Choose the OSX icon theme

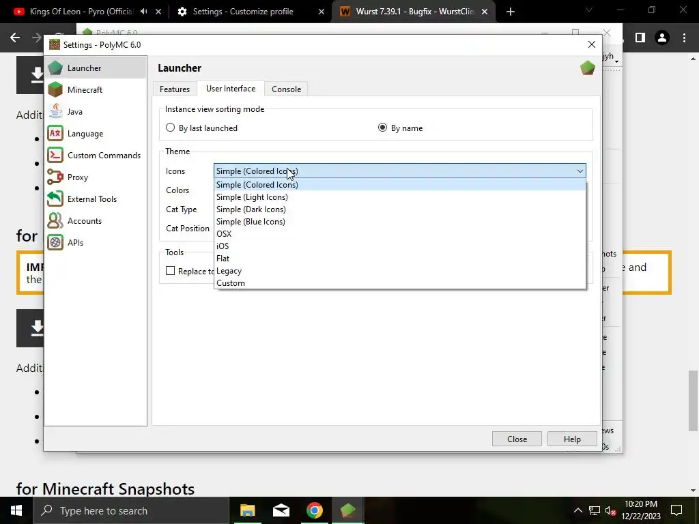[400, 234]
